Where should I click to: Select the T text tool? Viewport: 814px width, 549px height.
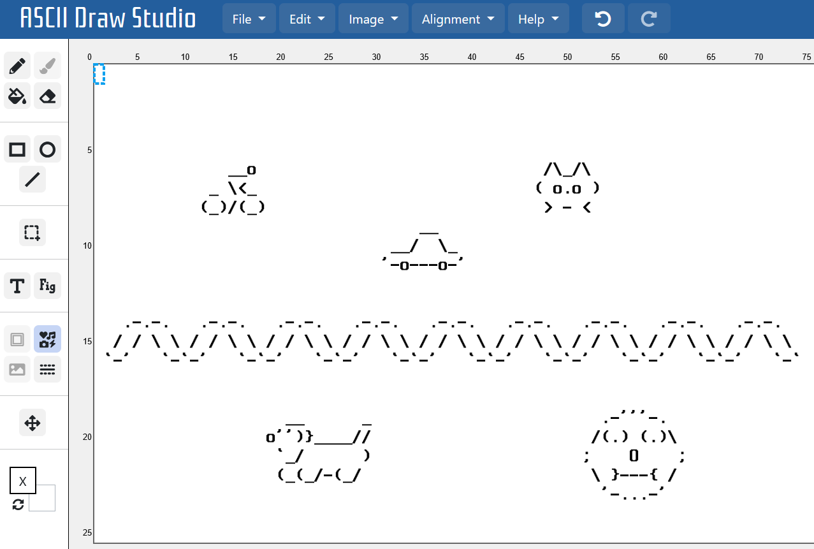pyautogui.click(x=18, y=285)
